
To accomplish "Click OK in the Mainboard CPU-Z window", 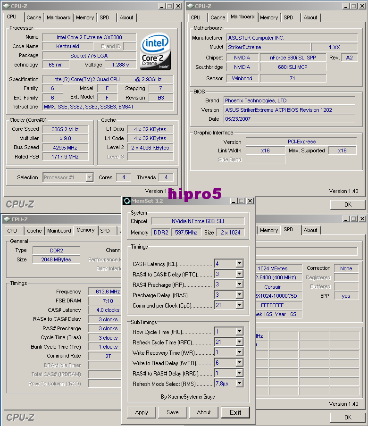I will pos(348,205).
